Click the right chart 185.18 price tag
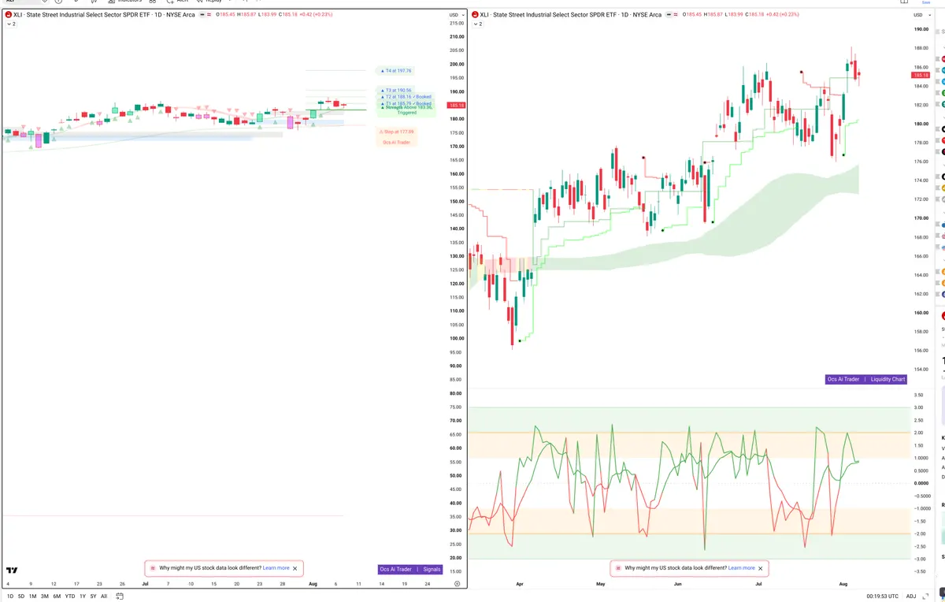 pos(921,75)
